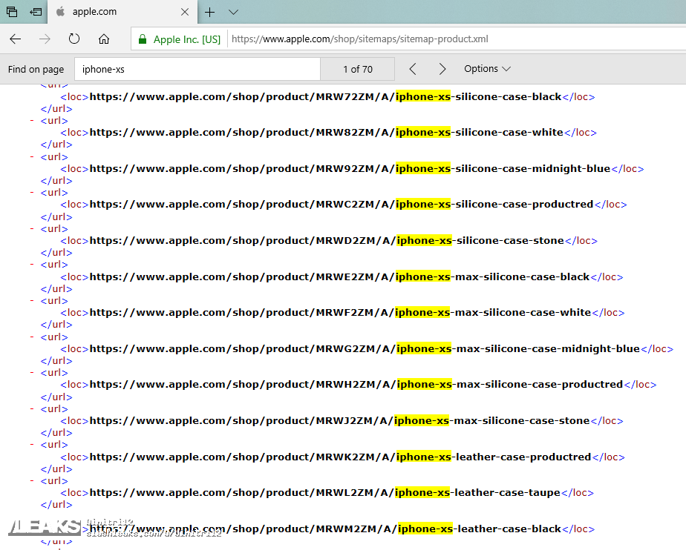
Task: Go forward to next page
Action: [45, 39]
